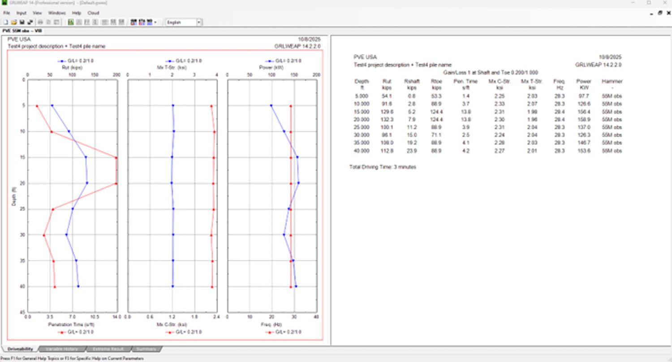Switch to the Variable History tab
Image resolution: width=672 pixels, height=362 pixels.
[x=62, y=349]
